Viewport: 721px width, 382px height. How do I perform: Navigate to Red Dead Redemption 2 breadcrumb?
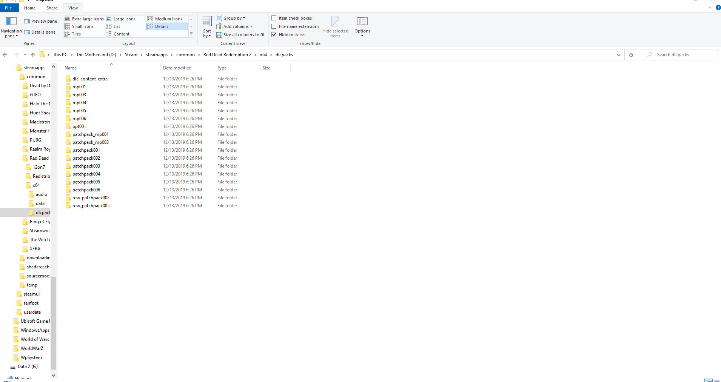227,55
